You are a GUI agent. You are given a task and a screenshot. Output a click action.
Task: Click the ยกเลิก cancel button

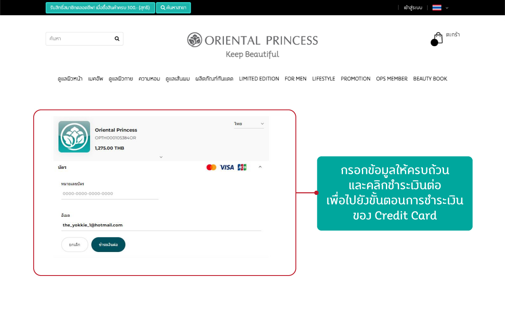point(74,244)
